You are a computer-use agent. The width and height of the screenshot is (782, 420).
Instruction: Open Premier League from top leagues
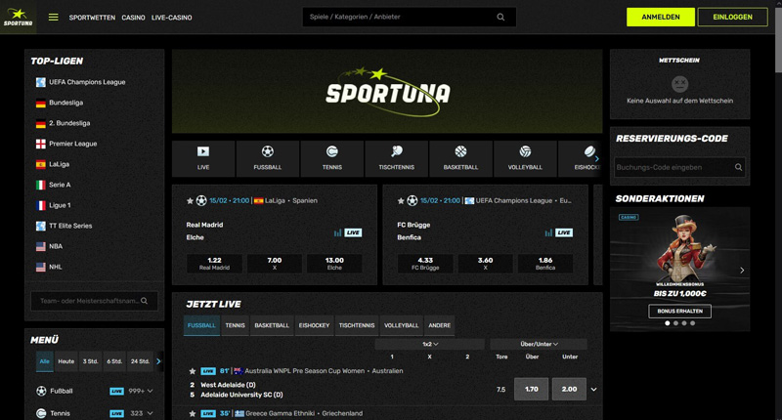[x=66, y=144]
